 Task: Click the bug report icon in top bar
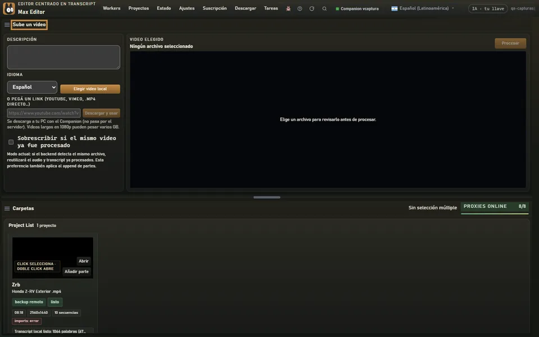coord(288,8)
